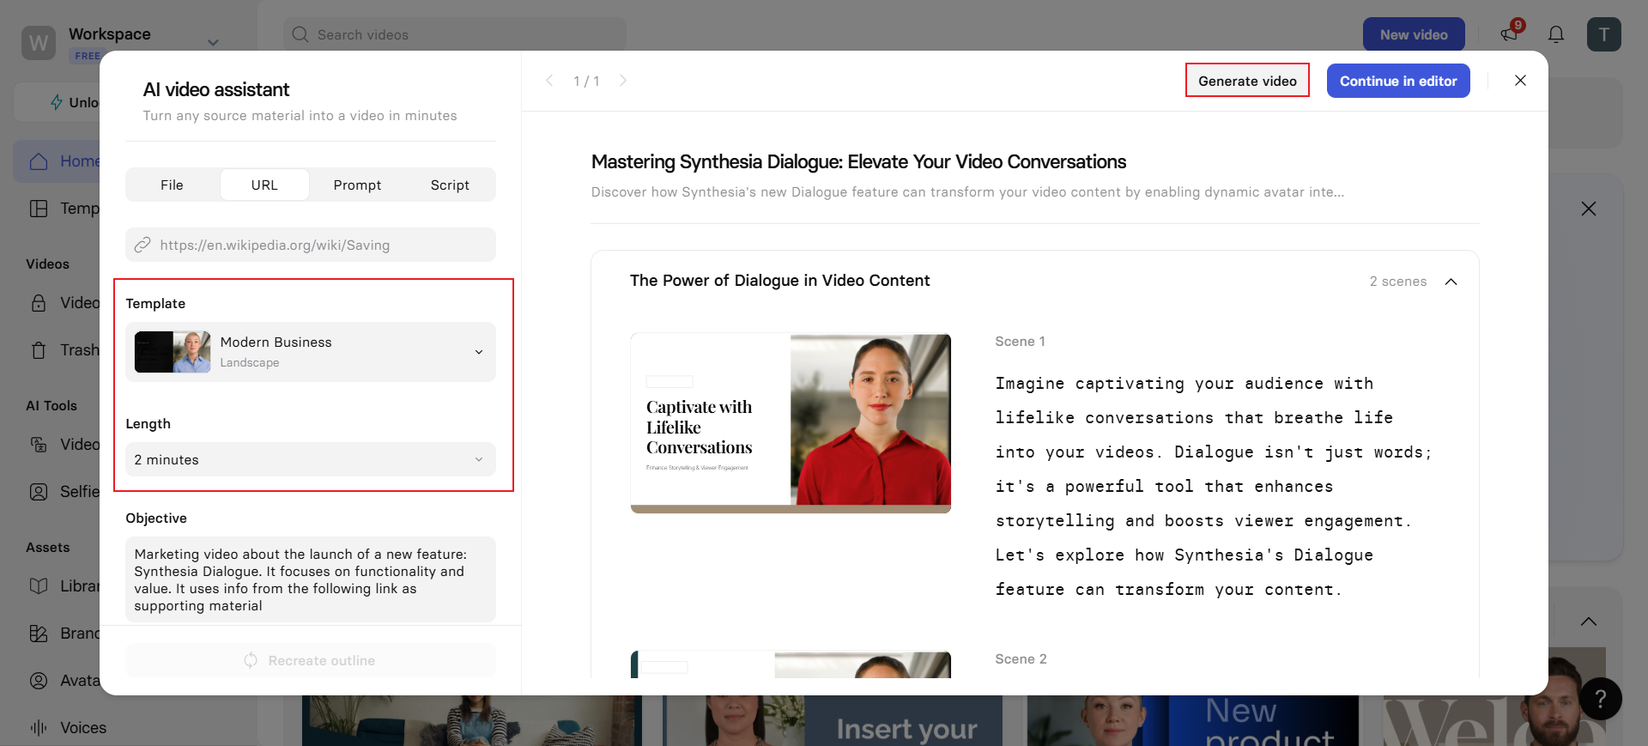Click the AI Tools video icon in the sidebar
Screen dimensions: 1648x746
[39, 445]
